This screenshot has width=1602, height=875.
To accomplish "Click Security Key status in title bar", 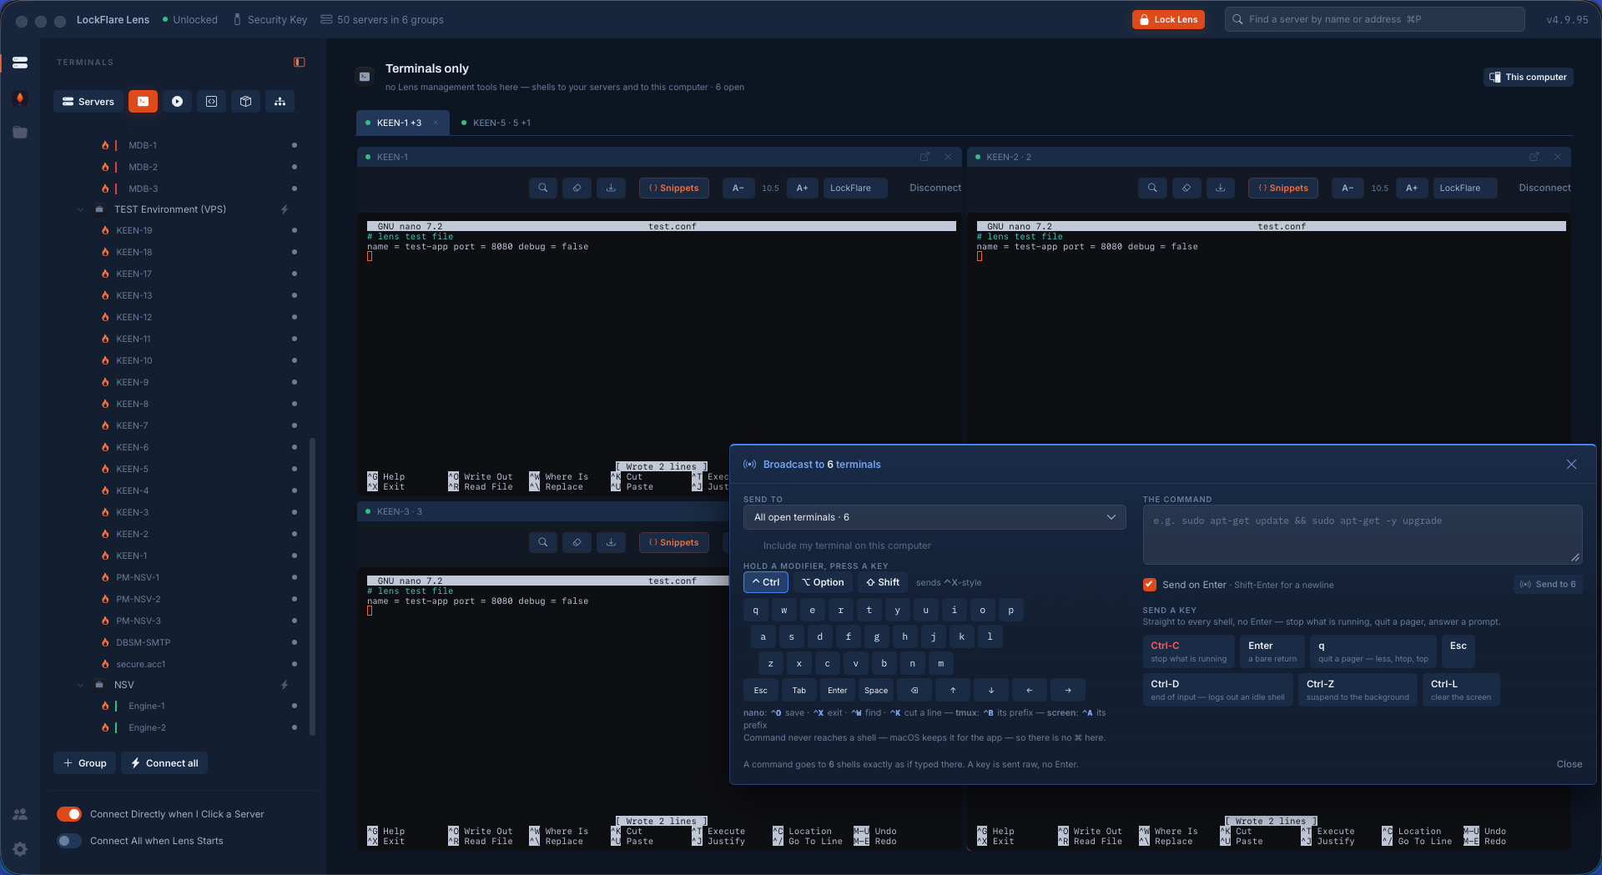I will click(x=270, y=20).
